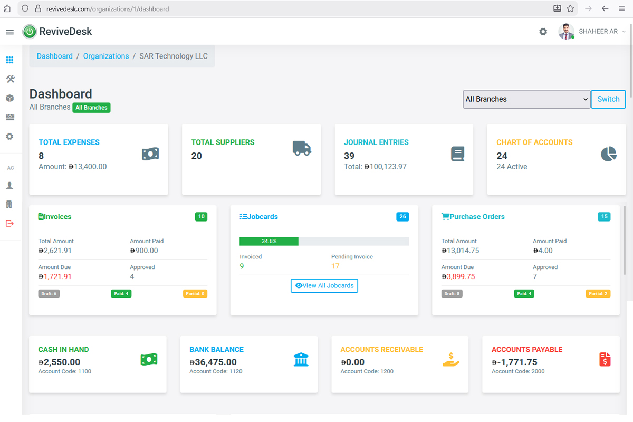The image size is (633, 422).
Task: Open the organizations building icon in sidebar
Action: 9,204
